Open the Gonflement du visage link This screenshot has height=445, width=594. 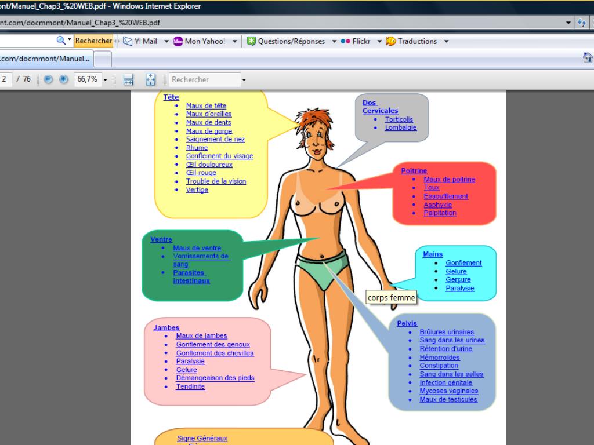(x=219, y=156)
